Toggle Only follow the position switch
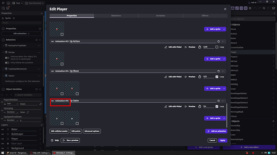This screenshot has width=277, height=155. coord(7,63)
